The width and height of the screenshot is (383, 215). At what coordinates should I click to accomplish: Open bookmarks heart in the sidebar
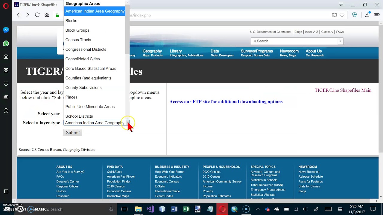(x=6, y=84)
